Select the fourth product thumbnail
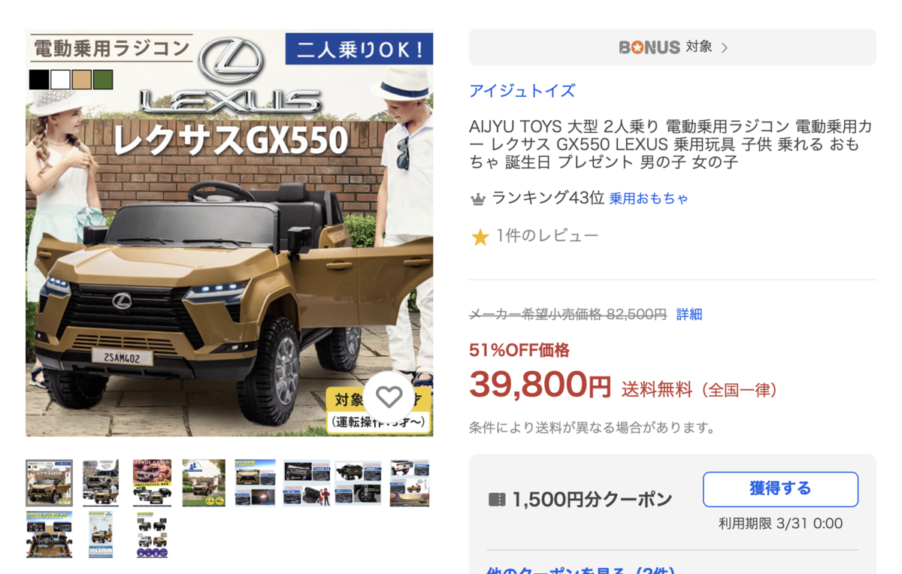This screenshot has width=902, height=574. click(204, 483)
